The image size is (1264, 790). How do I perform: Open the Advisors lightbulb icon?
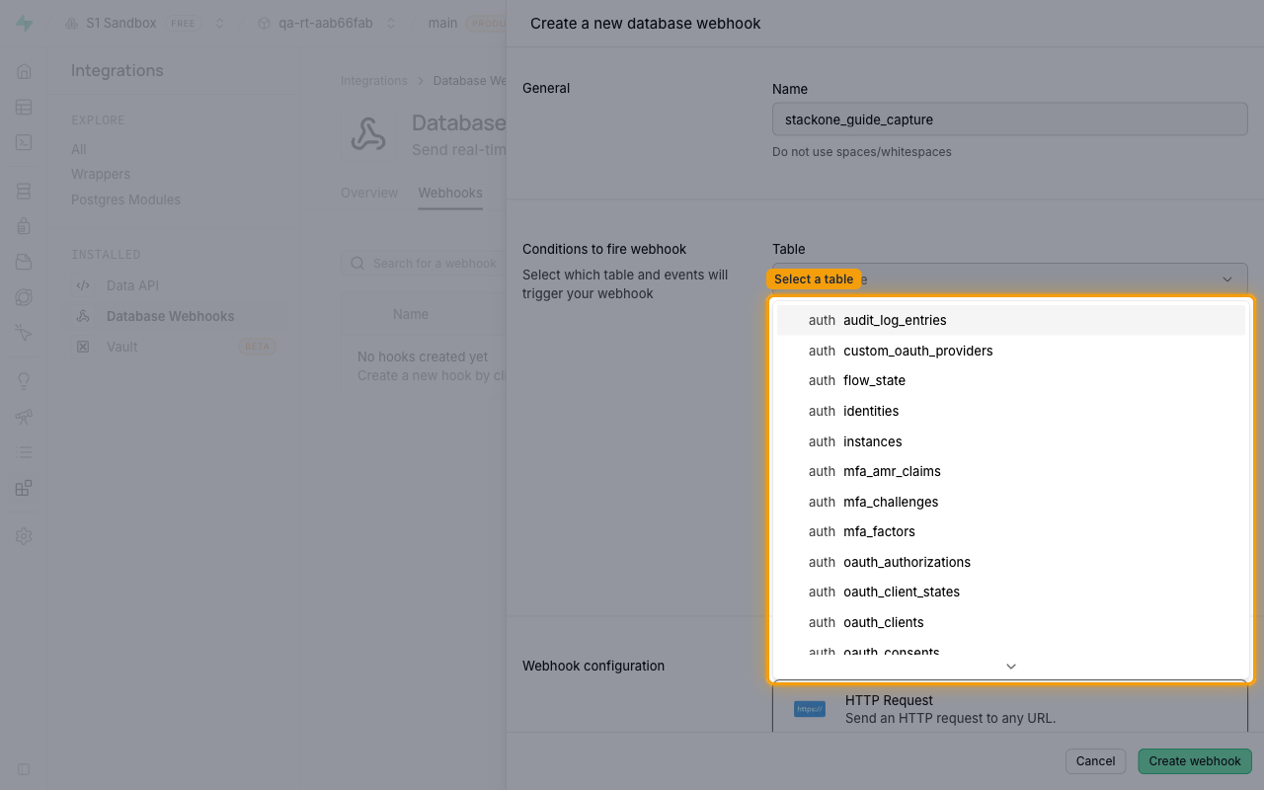pos(24,381)
